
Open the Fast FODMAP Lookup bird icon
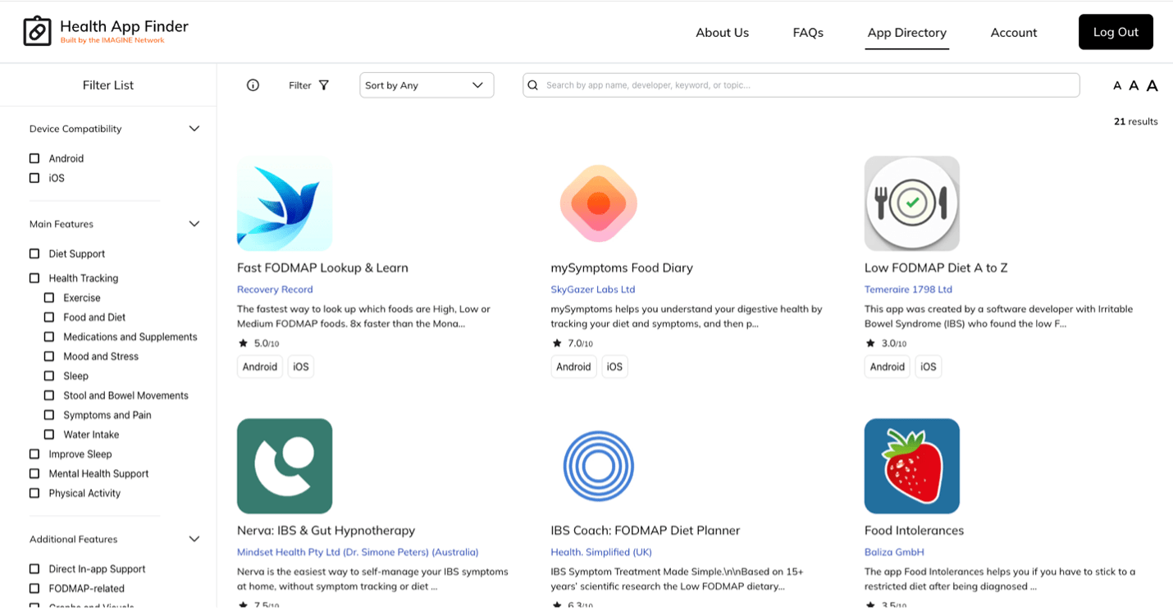pyautogui.click(x=285, y=203)
